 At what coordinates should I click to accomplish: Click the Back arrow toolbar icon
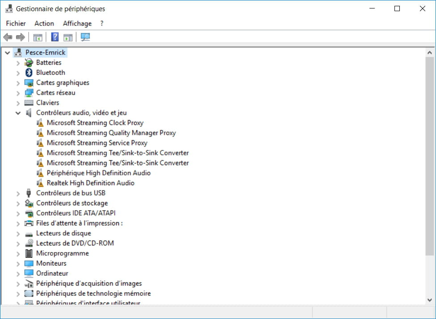[x=8, y=37]
